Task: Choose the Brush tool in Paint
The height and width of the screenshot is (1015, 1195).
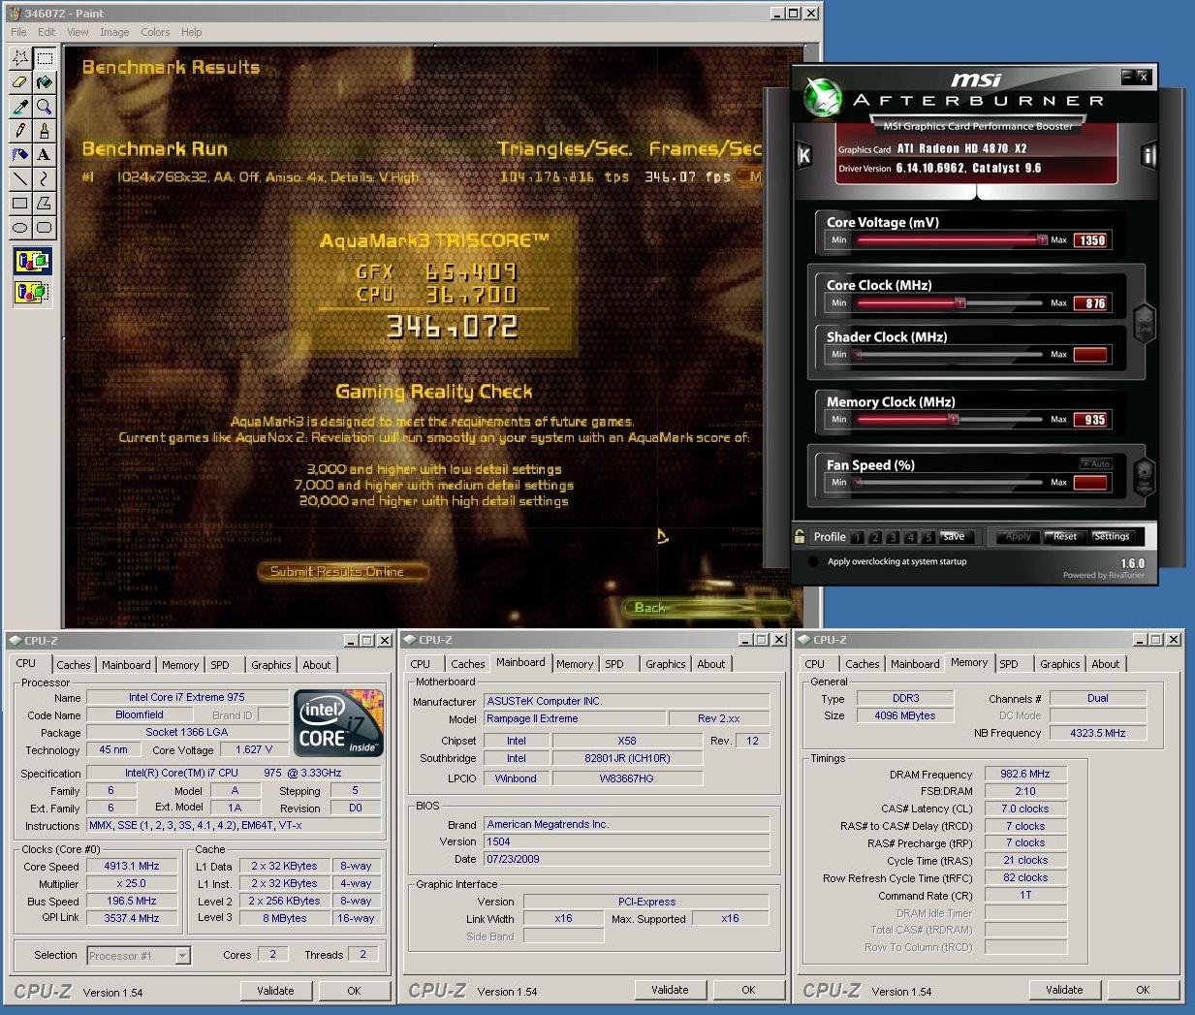Action: click(x=45, y=131)
